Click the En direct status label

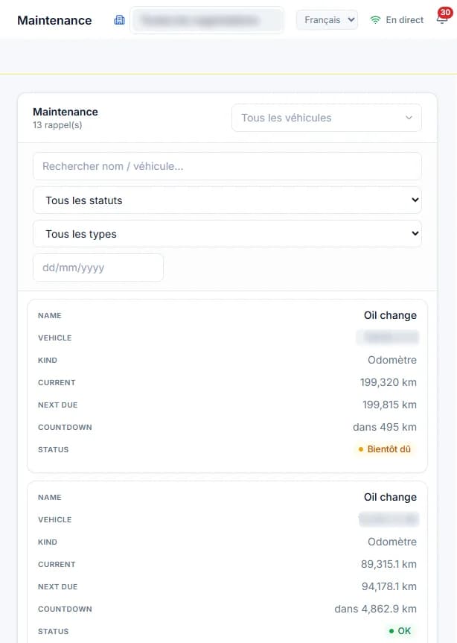[405, 19]
